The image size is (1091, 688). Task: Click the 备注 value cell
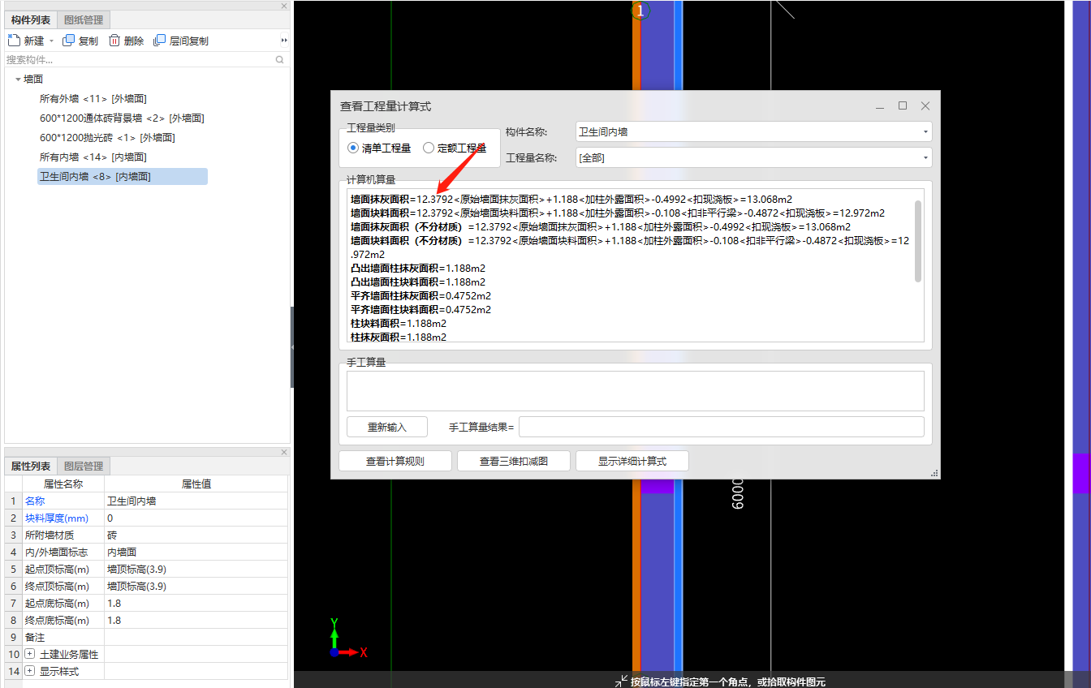196,637
